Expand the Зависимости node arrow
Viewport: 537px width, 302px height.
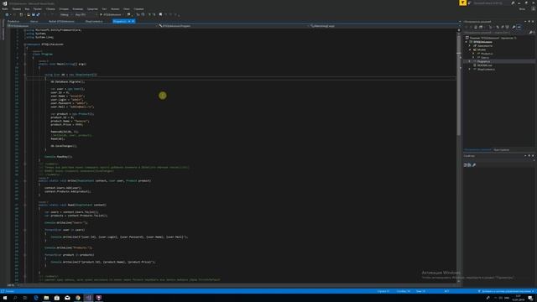tap(470, 46)
